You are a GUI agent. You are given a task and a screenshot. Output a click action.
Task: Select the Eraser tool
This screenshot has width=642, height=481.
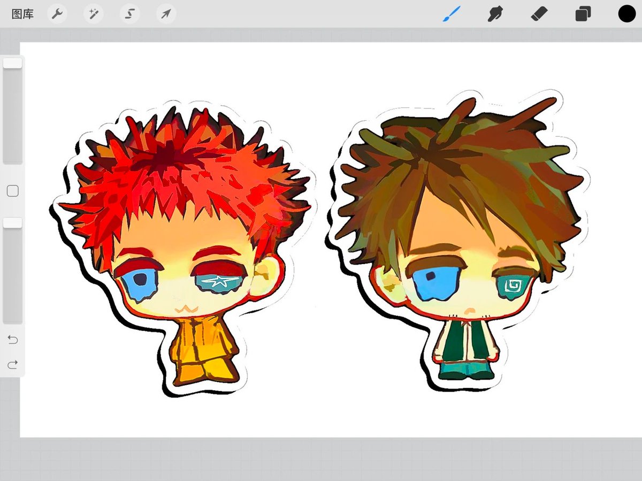pos(539,14)
